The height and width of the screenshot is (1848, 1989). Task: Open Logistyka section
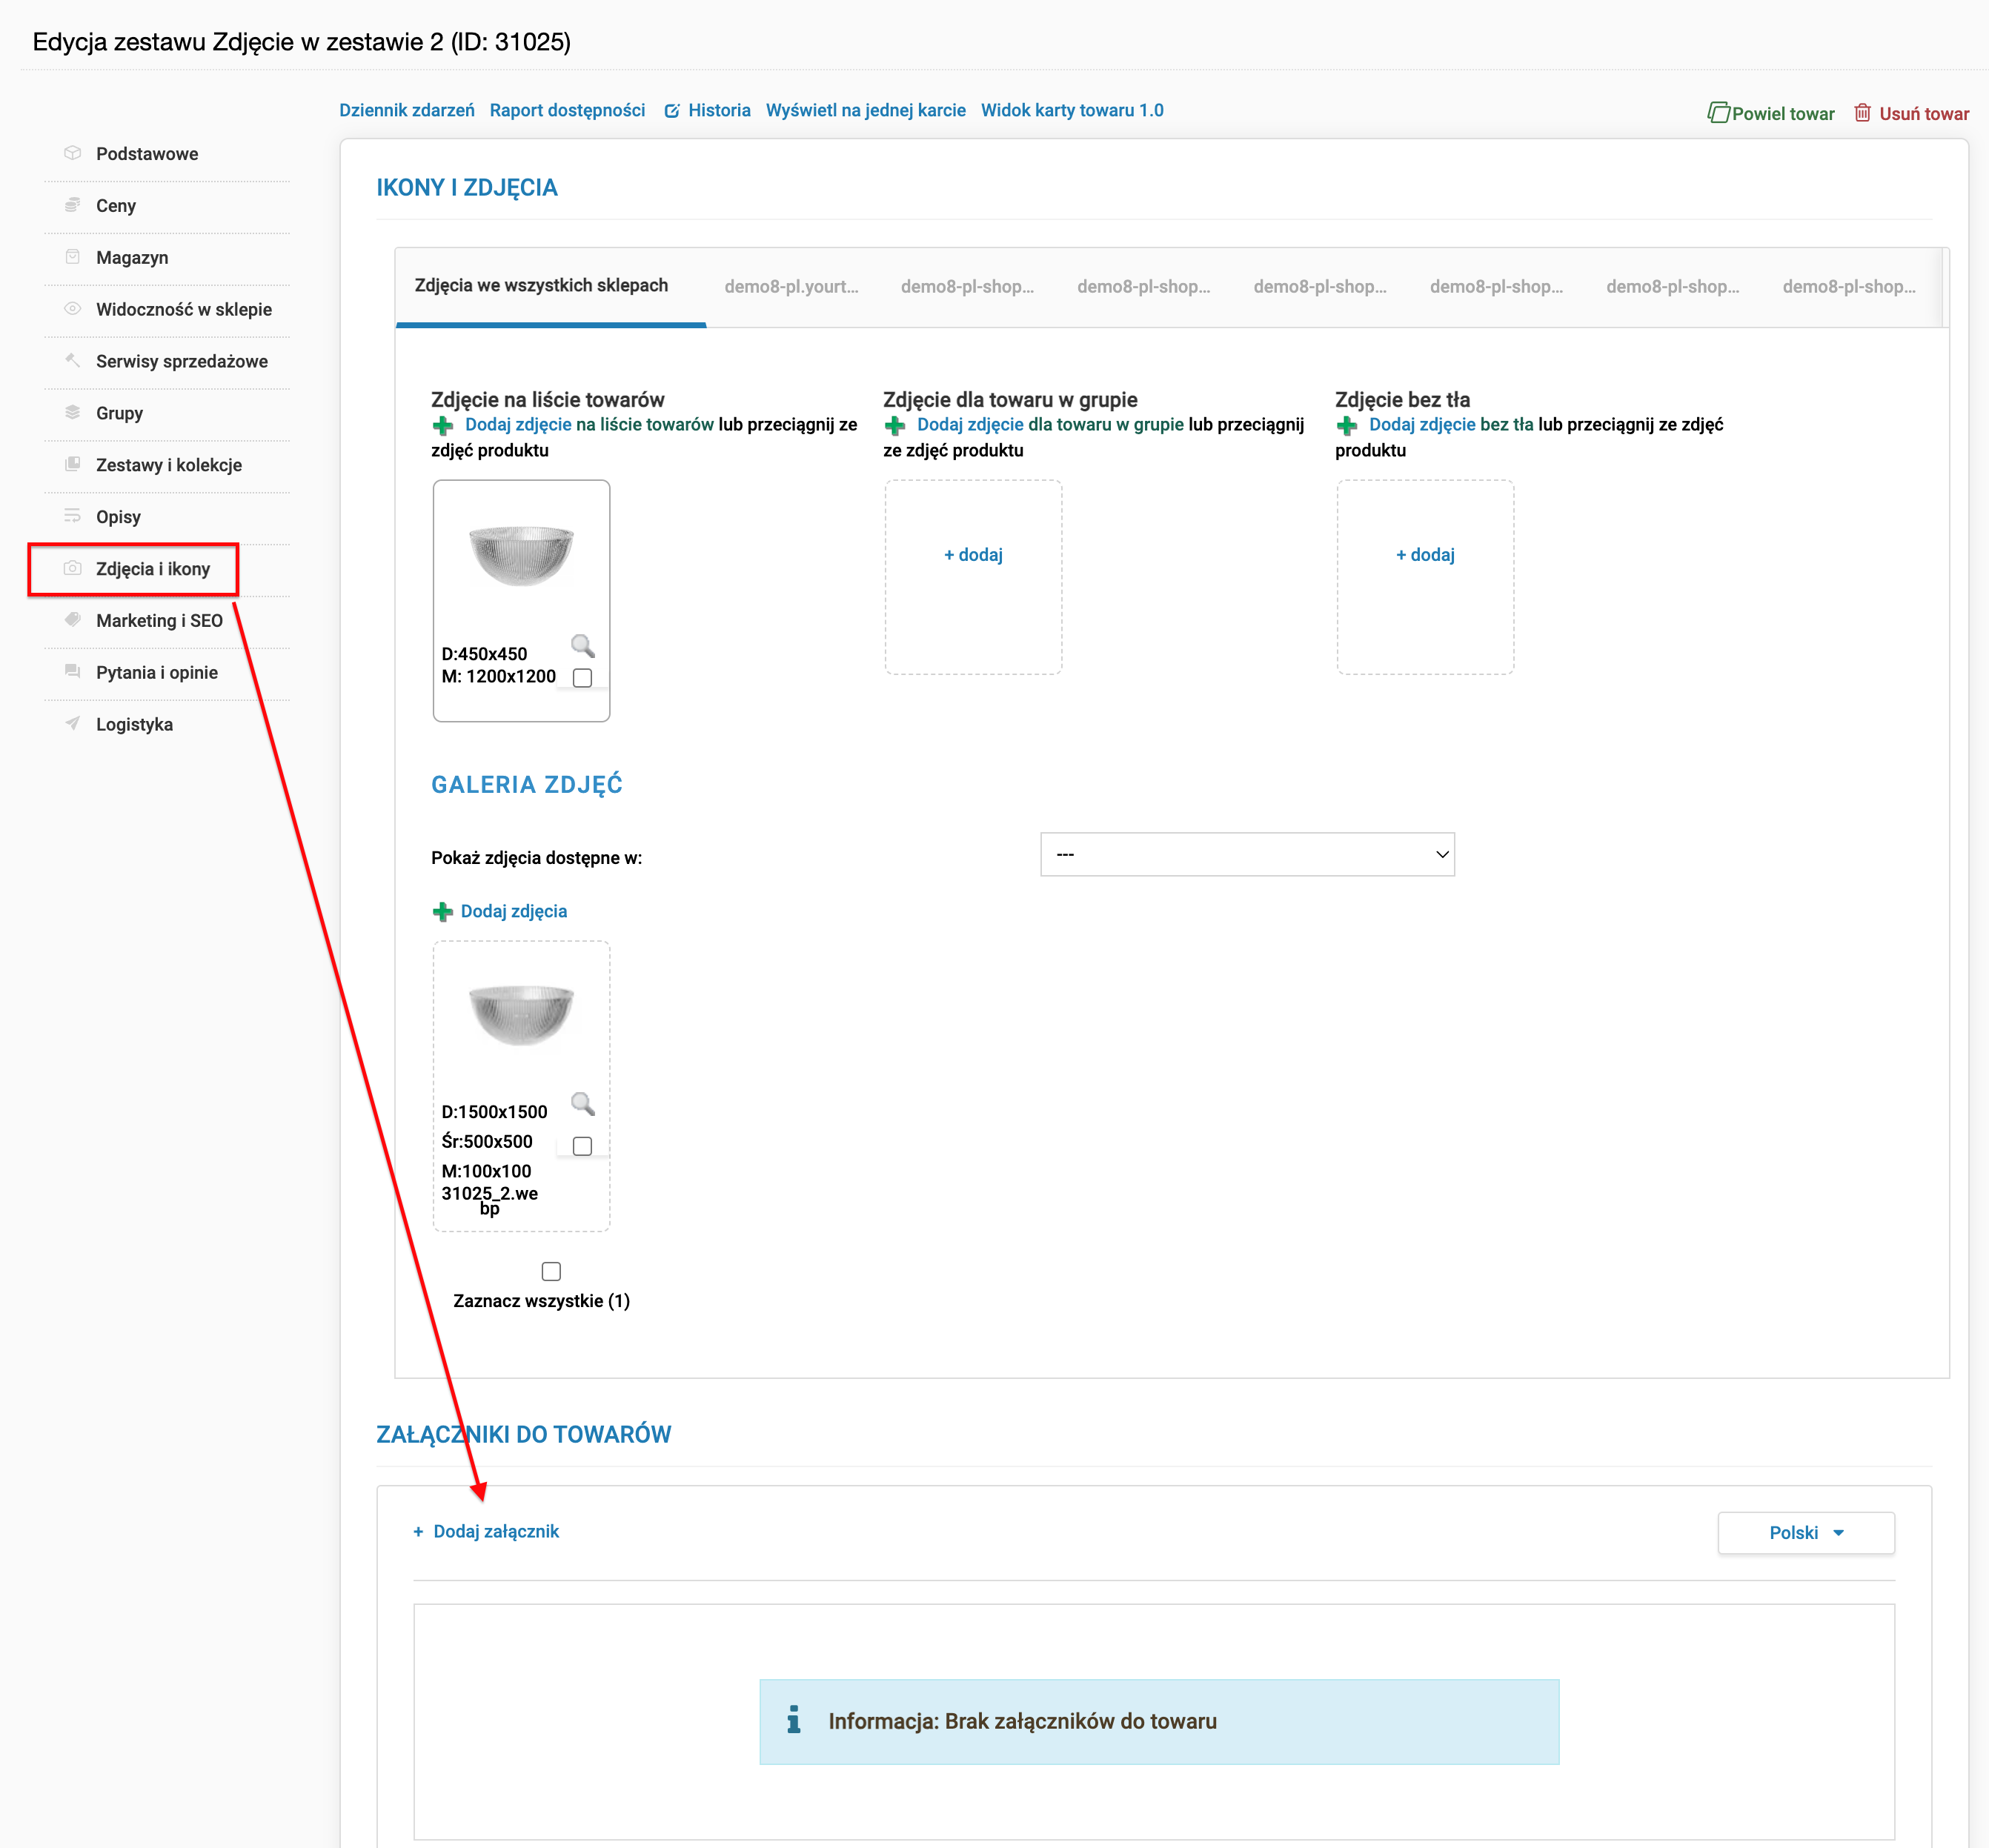tap(134, 725)
